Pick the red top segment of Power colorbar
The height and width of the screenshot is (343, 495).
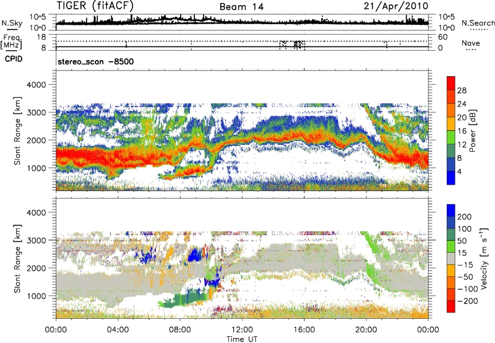(x=451, y=83)
